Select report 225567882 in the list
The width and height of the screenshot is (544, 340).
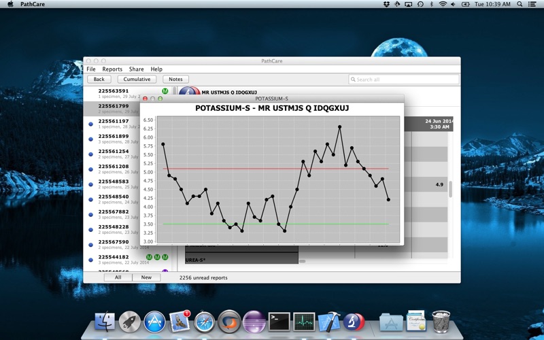tap(112, 214)
